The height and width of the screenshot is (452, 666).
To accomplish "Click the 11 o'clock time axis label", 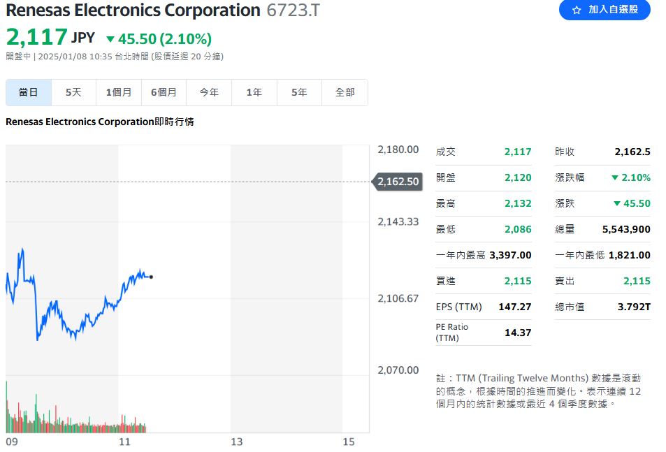I will 124,442.
